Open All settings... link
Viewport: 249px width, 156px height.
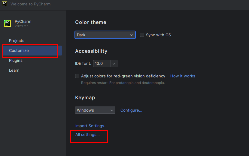(x=87, y=135)
